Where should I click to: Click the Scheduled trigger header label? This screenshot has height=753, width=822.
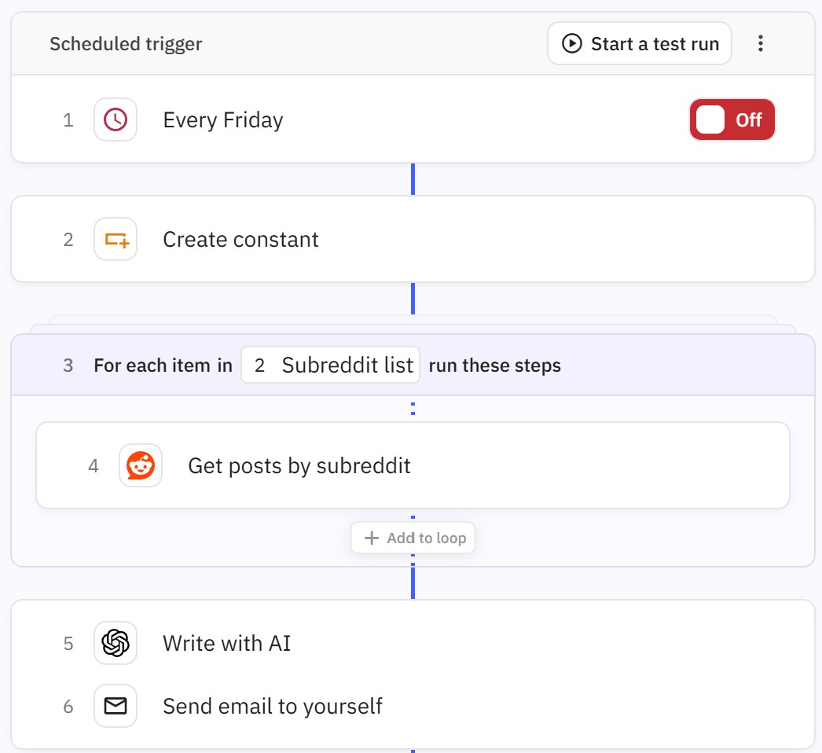(x=126, y=44)
